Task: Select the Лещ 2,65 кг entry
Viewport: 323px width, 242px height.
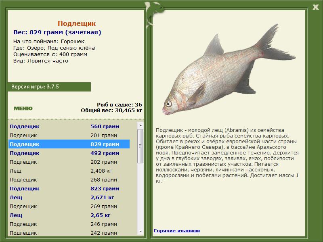Action: pos(69,215)
